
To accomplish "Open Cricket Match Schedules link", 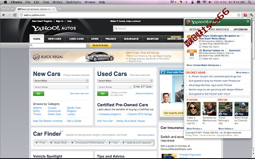I will [x=207, y=65].
